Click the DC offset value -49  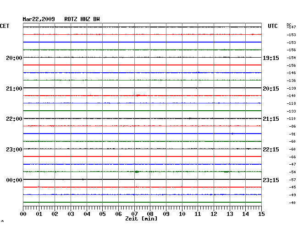point(292,195)
